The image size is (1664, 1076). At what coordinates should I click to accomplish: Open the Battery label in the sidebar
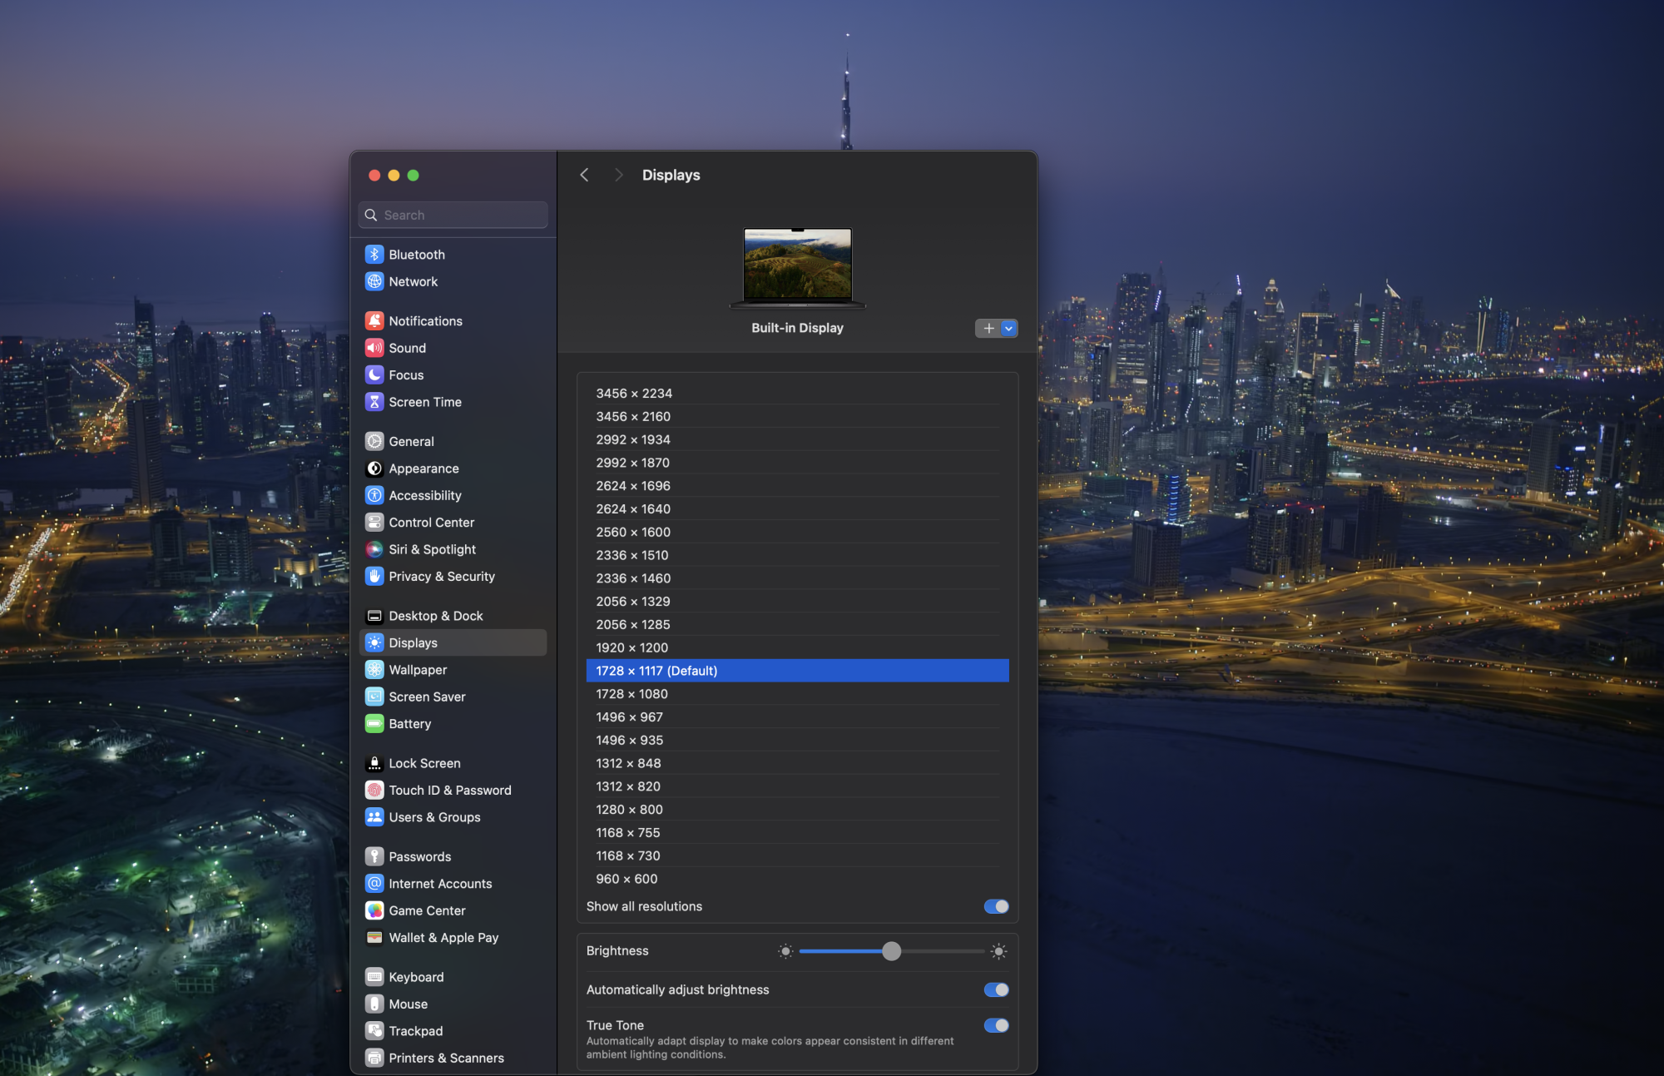pos(410,724)
